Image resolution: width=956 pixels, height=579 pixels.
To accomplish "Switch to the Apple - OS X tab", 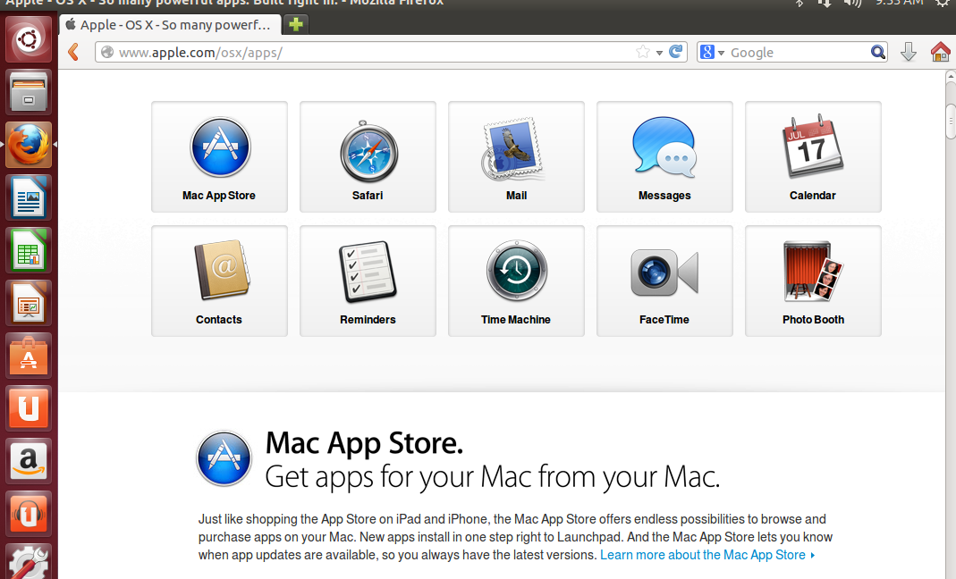I will [x=170, y=25].
